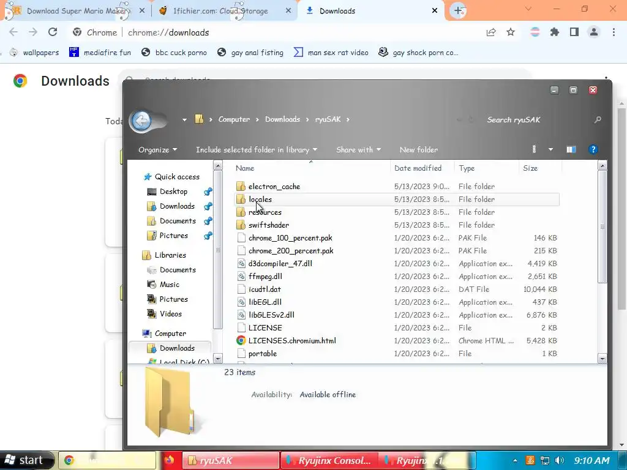Click the Chrome address bar
The width and height of the screenshot is (627, 470).
tap(276, 32)
